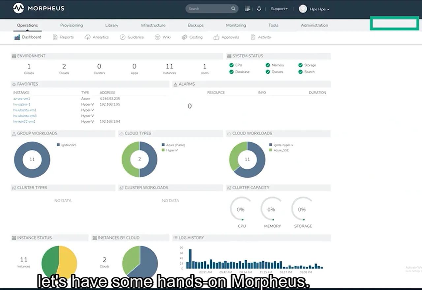This screenshot has width=422, height=290.
Task: Open the hv-ubuntu-vm3 instance link
Action: (x=25, y=116)
